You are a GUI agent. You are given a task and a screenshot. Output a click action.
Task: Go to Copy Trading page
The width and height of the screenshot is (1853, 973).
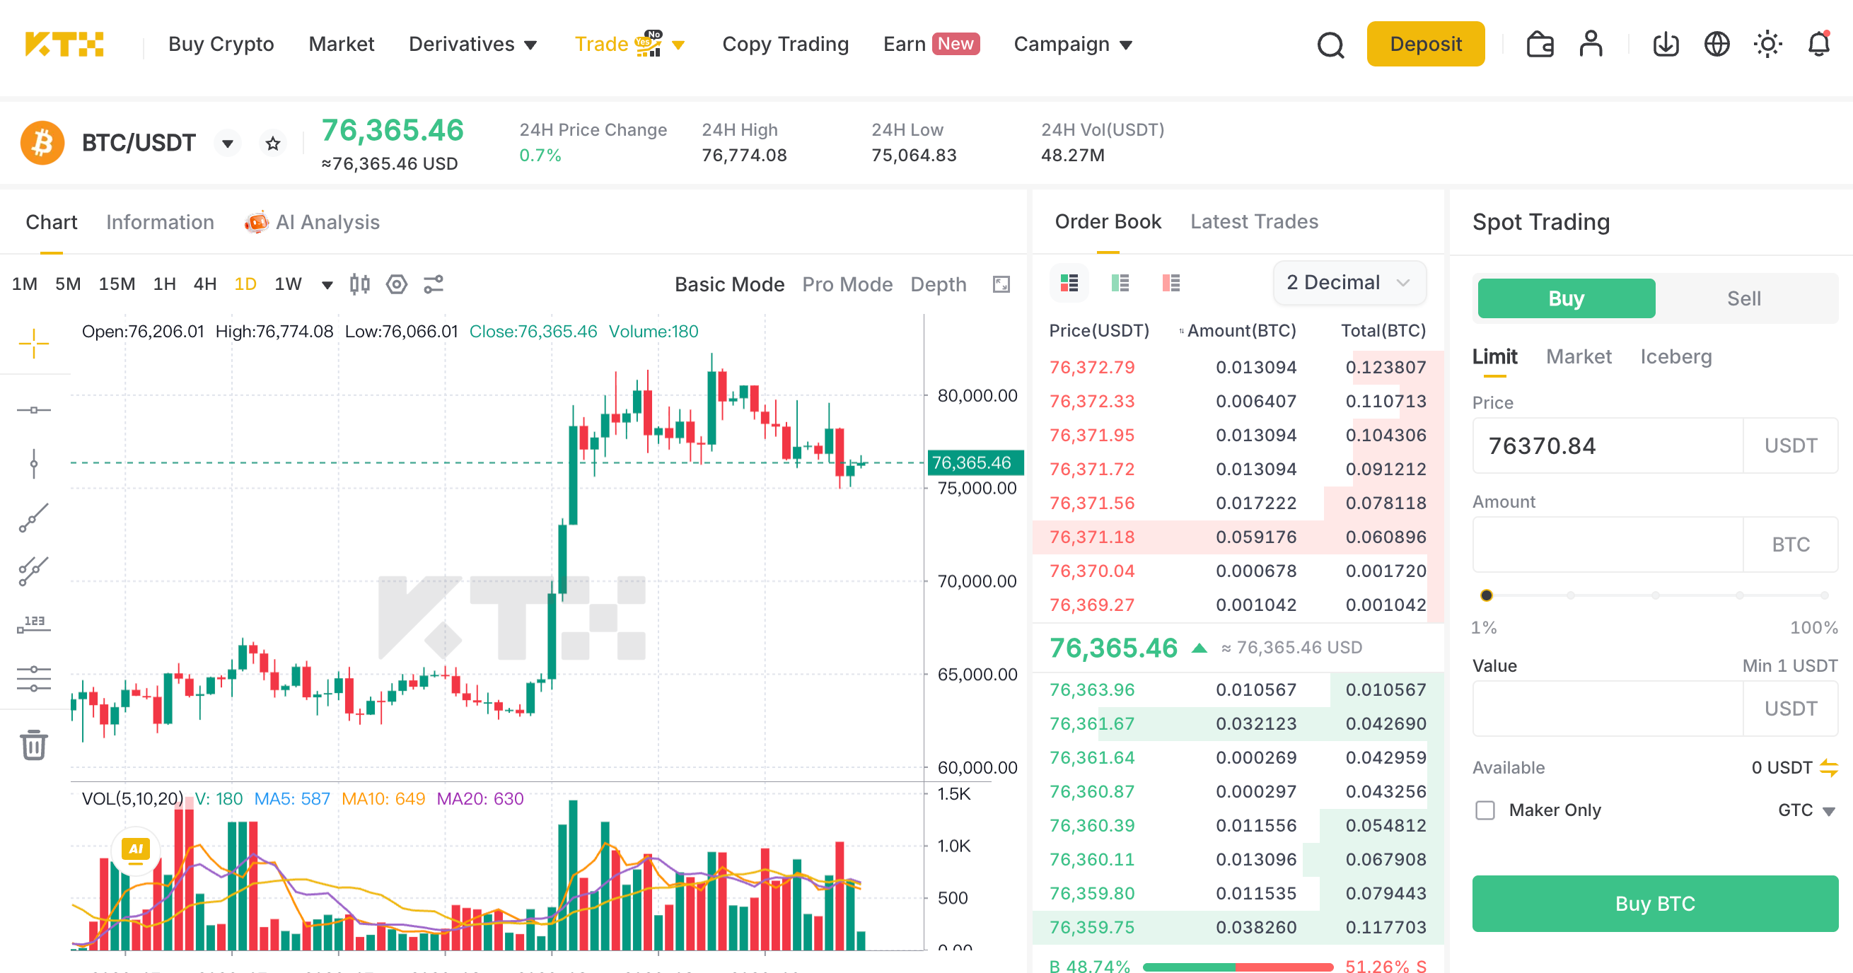(785, 44)
